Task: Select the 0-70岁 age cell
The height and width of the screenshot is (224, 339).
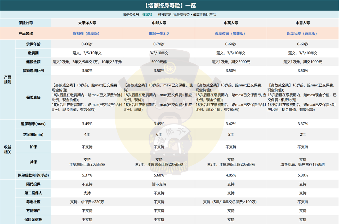Action: [159, 44]
